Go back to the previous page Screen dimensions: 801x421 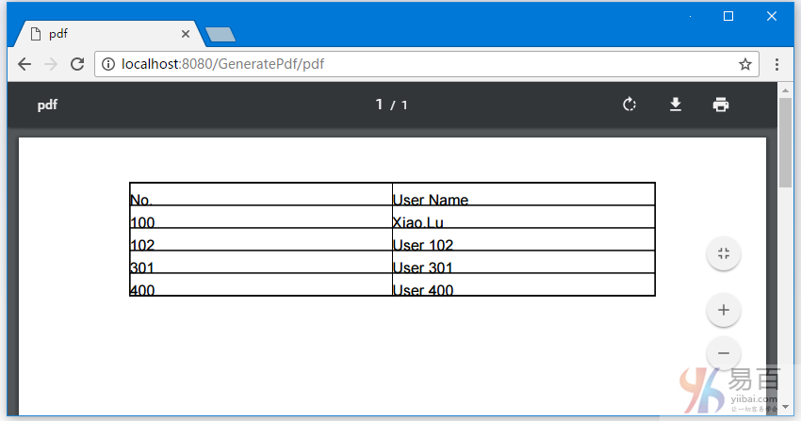25,64
